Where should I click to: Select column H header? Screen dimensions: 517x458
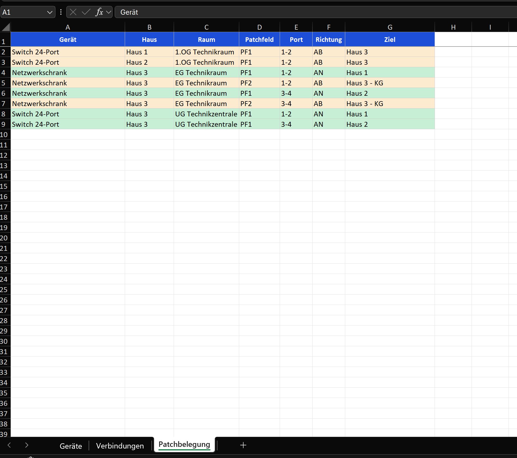coord(453,27)
